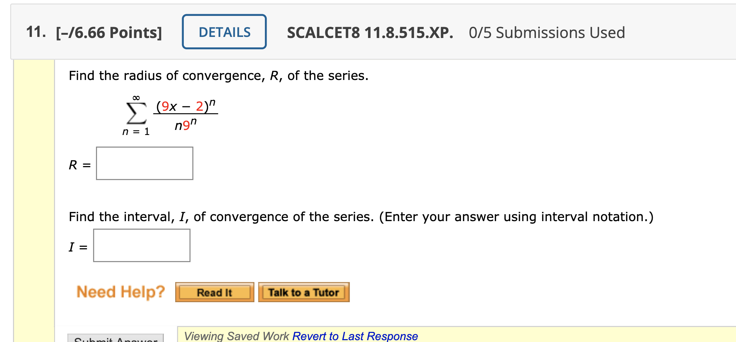Click the Need Help? label
Viewport: 736px width, 342px height.
pos(121,291)
